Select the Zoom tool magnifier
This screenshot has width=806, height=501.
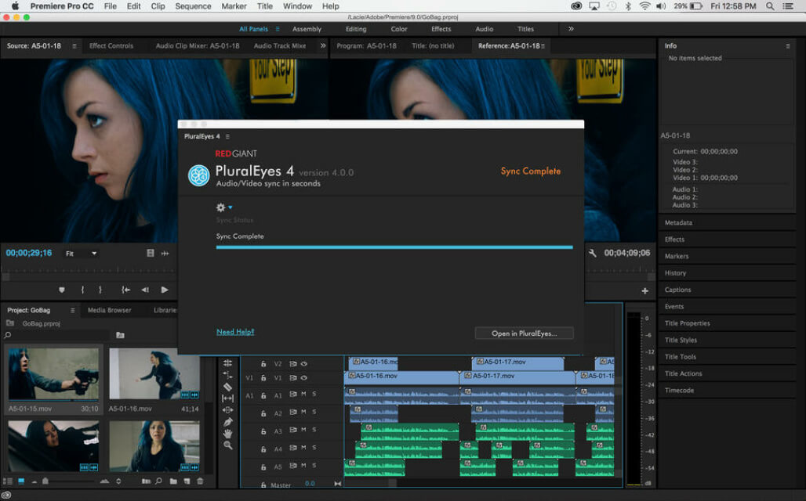227,445
